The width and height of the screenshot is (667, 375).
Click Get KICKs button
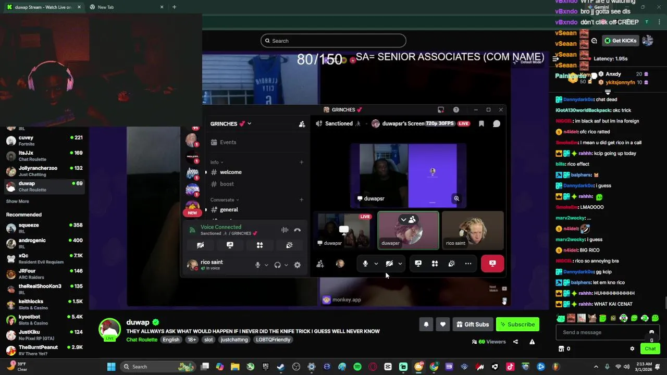tap(620, 41)
